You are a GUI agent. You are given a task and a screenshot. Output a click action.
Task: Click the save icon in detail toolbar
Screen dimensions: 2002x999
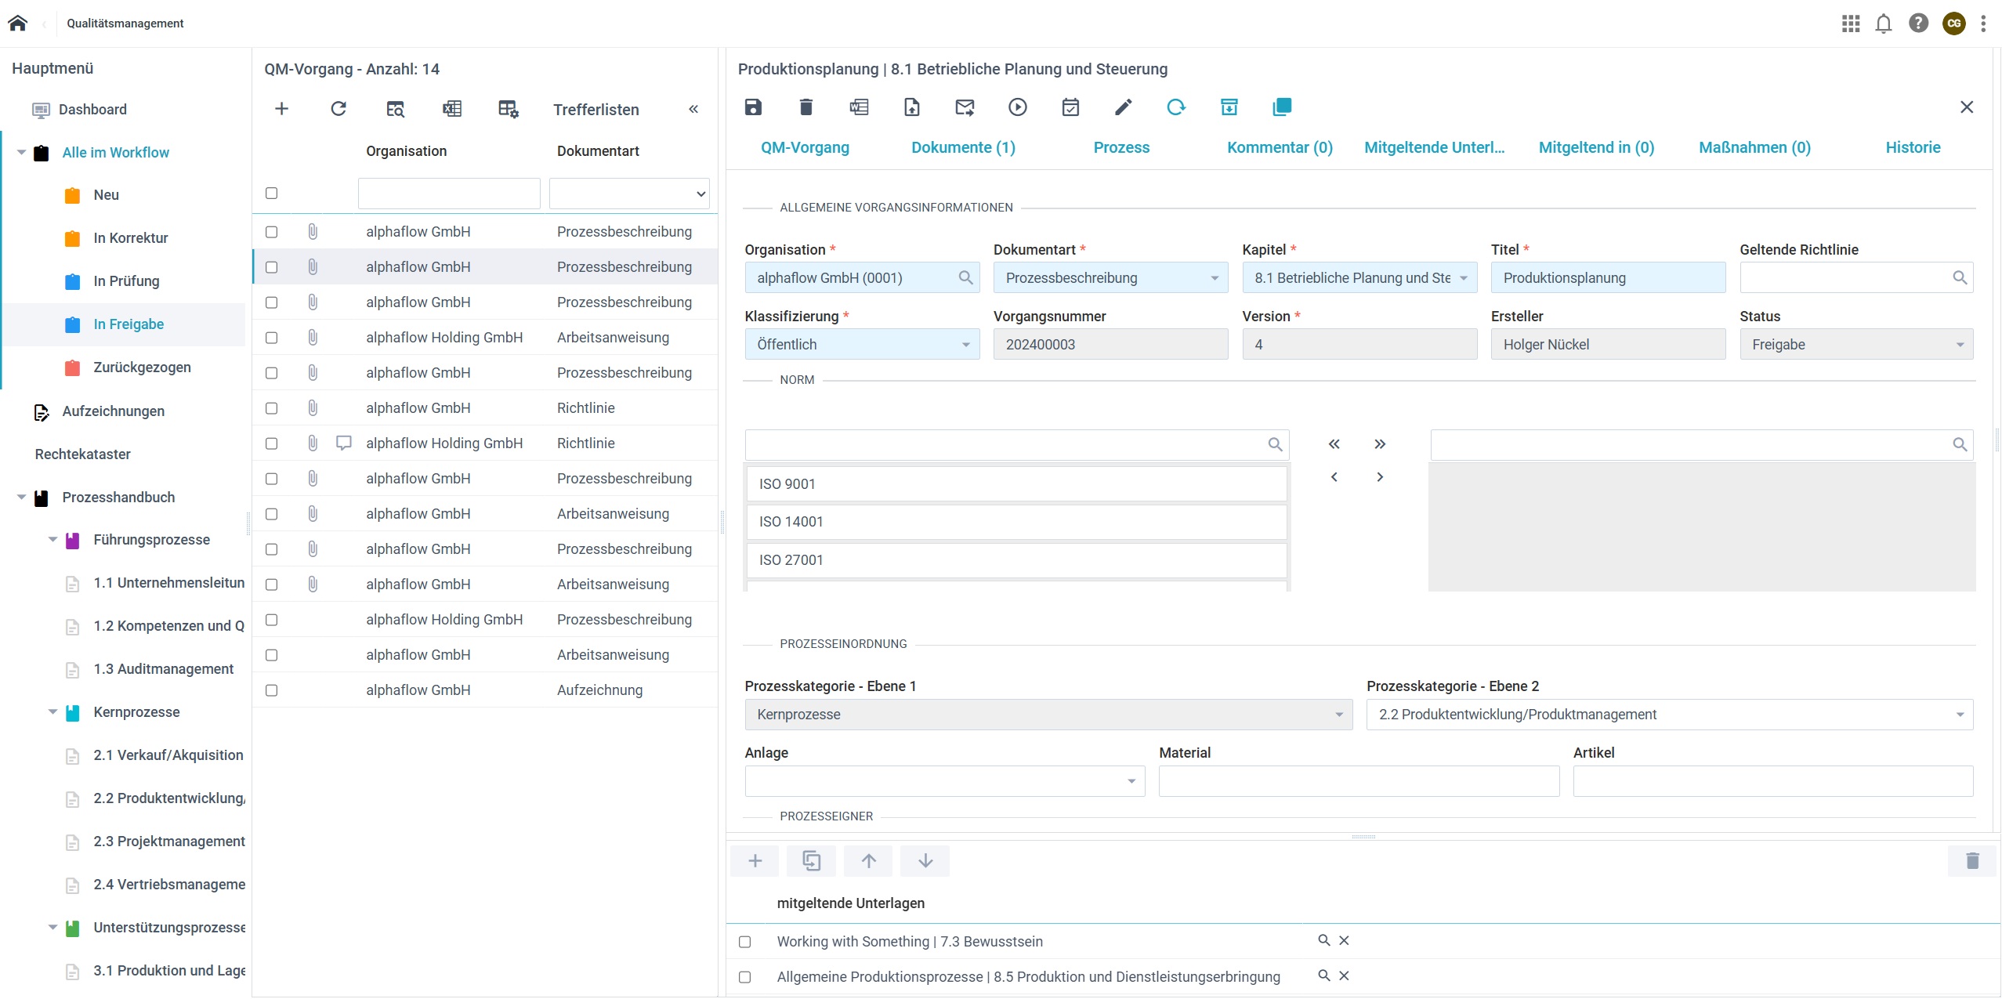753,107
